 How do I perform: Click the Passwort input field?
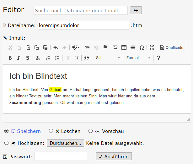(x=61, y=156)
